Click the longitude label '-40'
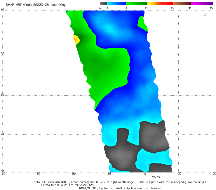The image size is (216, 190). [x=143, y=174]
